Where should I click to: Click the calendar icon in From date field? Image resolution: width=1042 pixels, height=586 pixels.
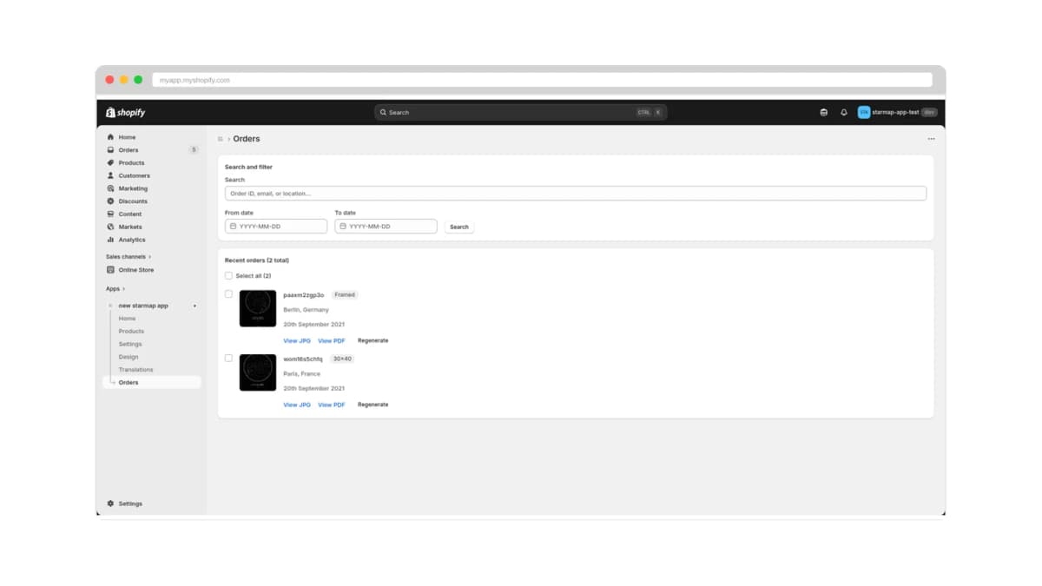coord(233,226)
